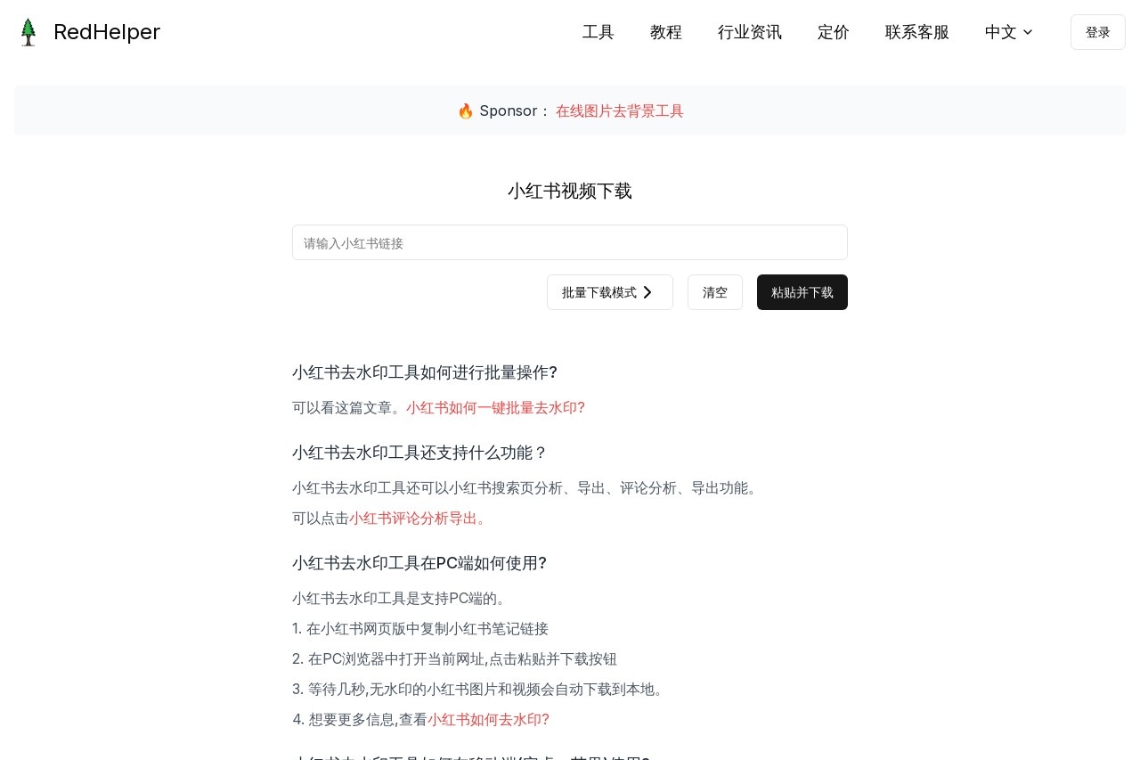Click the black 粘贴并下载 button

(x=802, y=292)
